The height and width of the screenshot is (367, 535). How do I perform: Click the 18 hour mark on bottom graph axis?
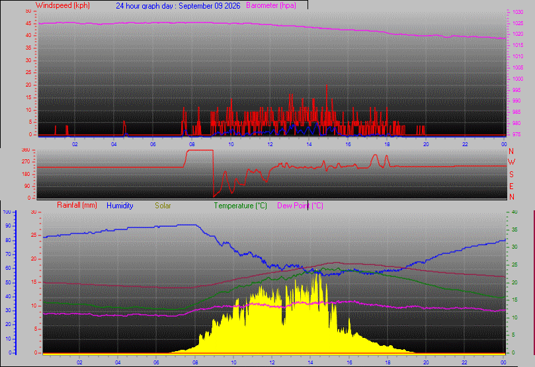click(x=388, y=362)
